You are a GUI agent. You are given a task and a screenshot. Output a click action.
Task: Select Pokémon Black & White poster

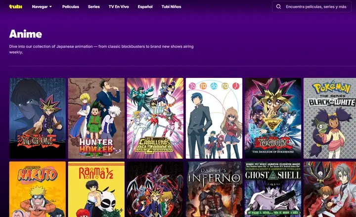click(330, 118)
